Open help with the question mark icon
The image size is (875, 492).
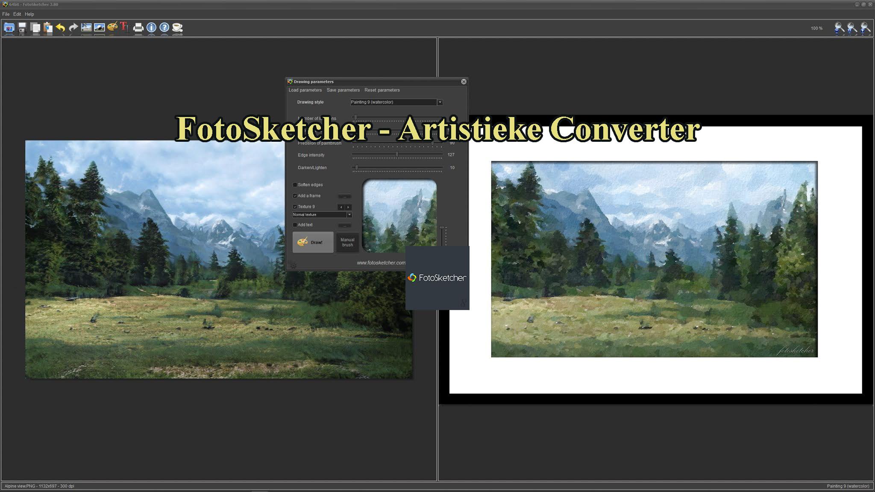click(x=164, y=28)
